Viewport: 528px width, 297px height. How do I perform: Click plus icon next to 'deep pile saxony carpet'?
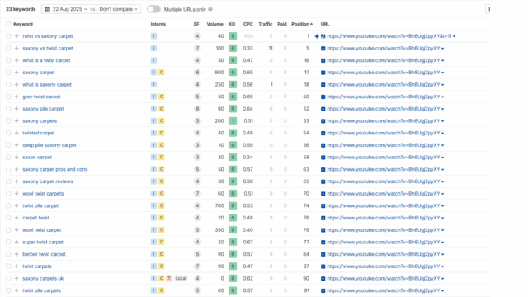click(16, 145)
